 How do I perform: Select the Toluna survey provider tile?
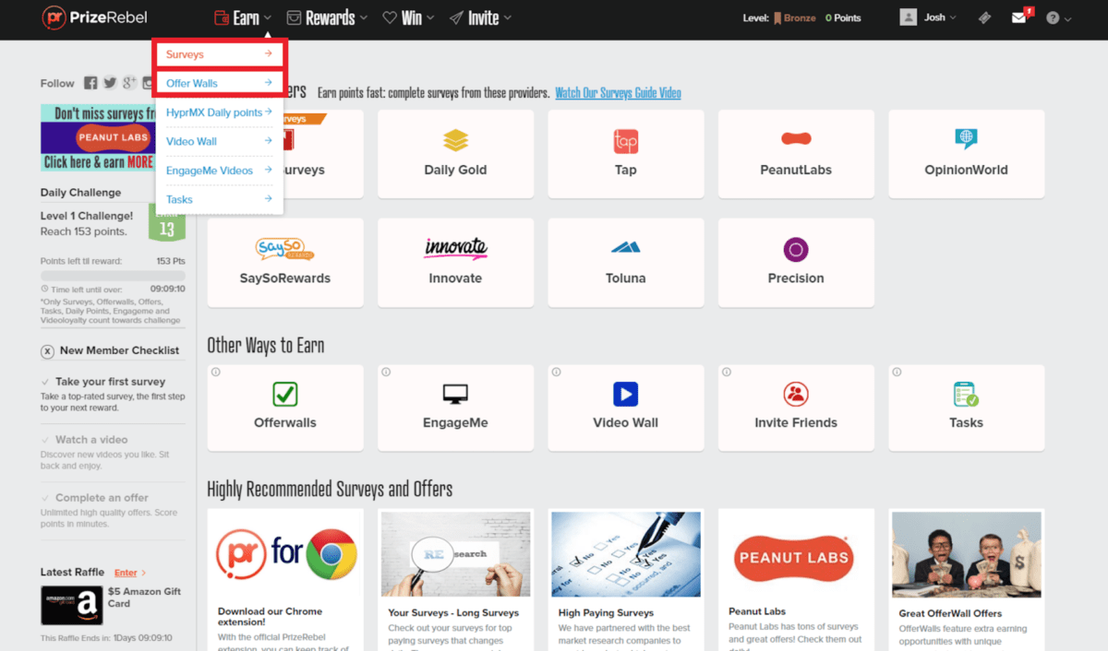tap(625, 263)
